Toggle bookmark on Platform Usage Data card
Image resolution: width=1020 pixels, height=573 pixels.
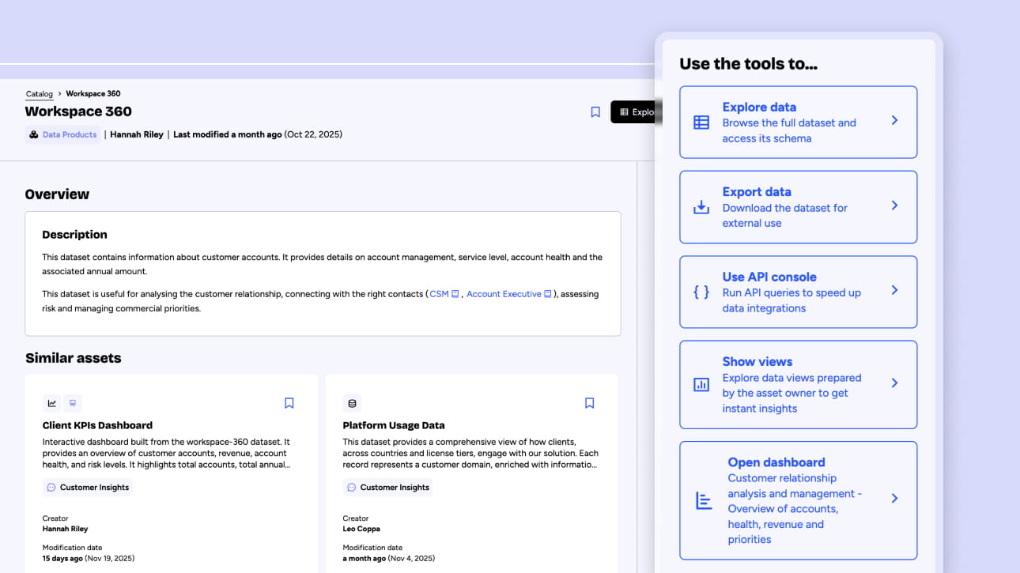[589, 403]
